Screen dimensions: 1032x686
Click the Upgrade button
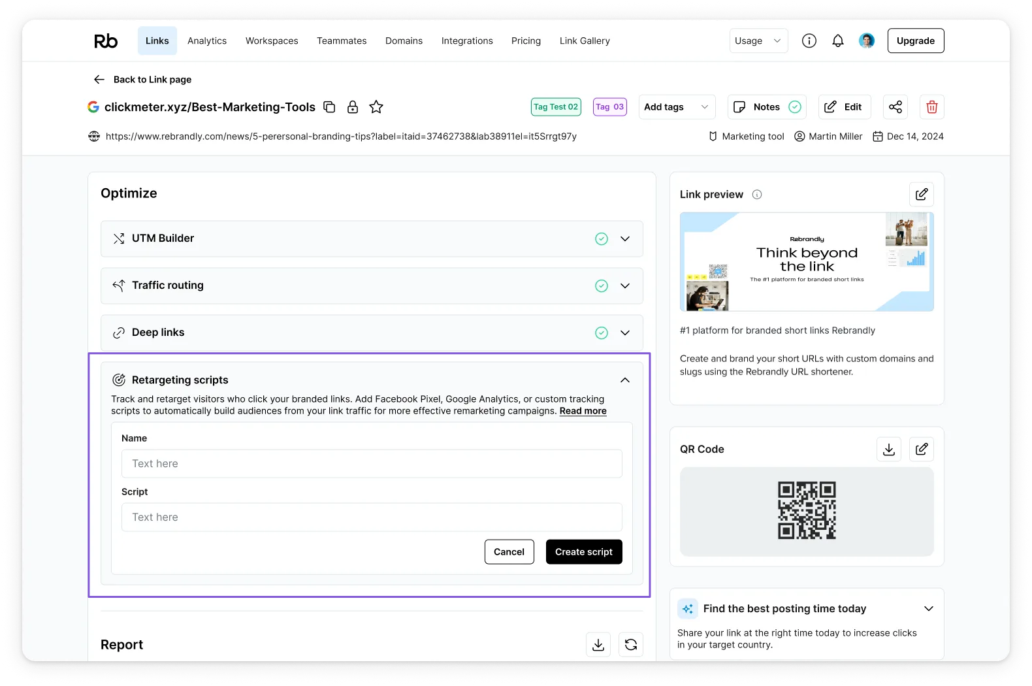916,41
